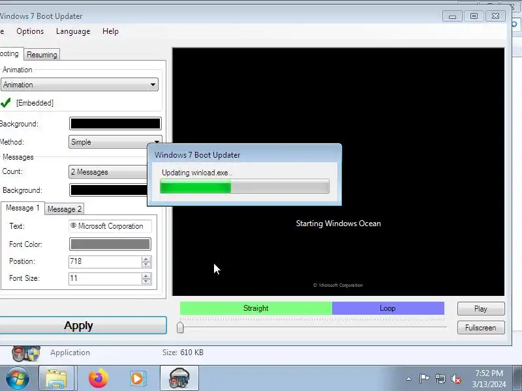Open the Options menu

(x=30, y=31)
